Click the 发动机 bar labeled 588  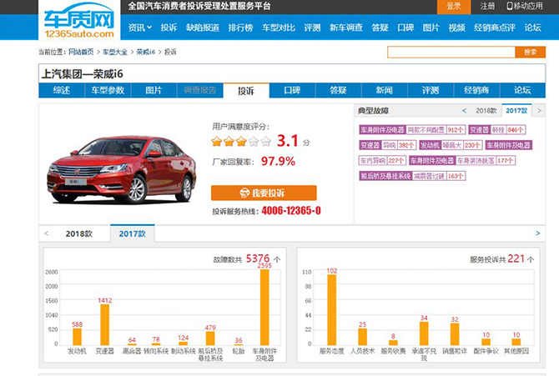click(x=77, y=337)
